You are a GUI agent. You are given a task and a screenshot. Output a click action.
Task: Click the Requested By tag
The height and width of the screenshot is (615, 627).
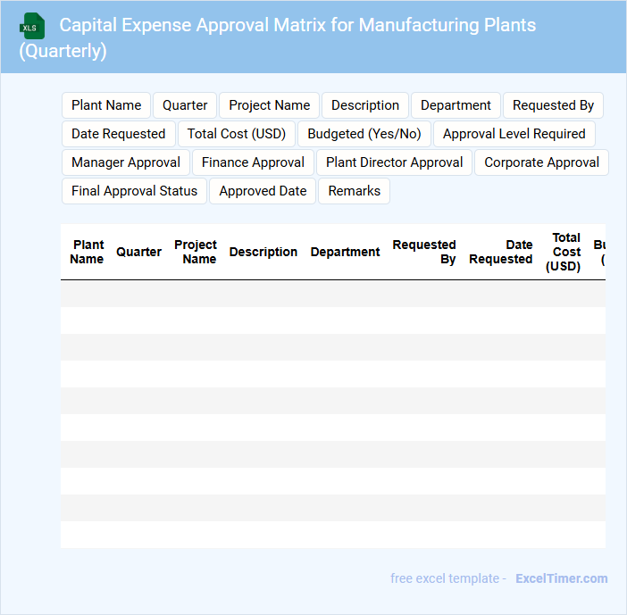(x=553, y=105)
